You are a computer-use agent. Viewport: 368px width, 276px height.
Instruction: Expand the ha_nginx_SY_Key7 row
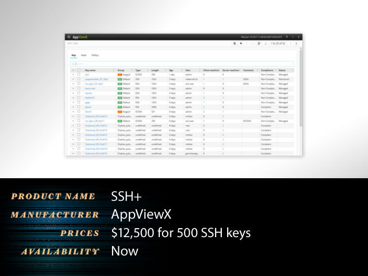[73, 84]
